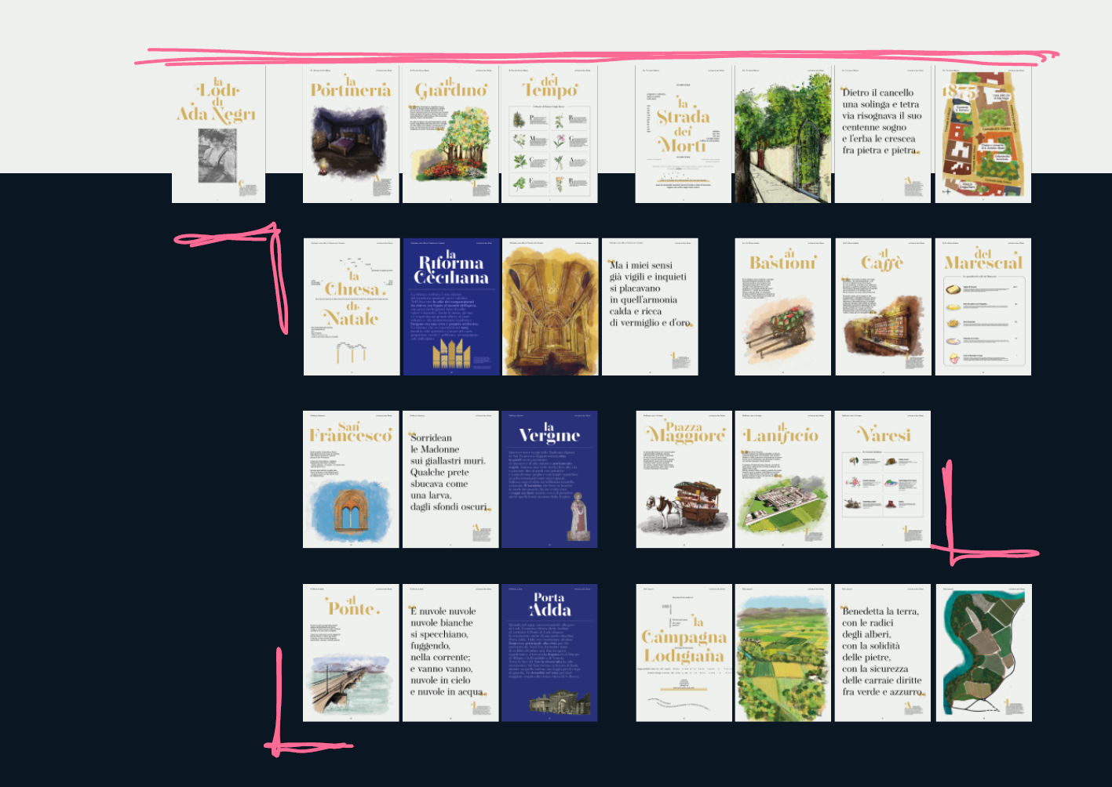Click the blue Porta Adda page
The width and height of the screenshot is (1112, 787).
(549, 652)
